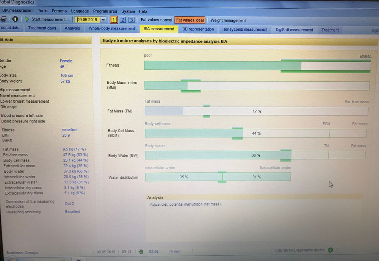Select view layout 1 on toolbar
Image resolution: width=379 pixels, height=261 pixels.
coord(114,19)
